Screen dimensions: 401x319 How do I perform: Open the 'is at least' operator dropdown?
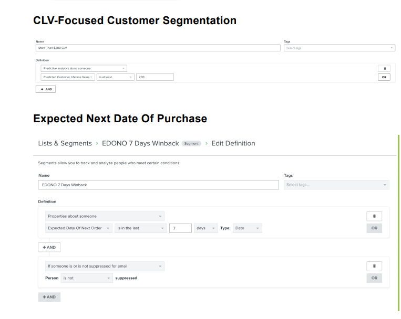115,77
